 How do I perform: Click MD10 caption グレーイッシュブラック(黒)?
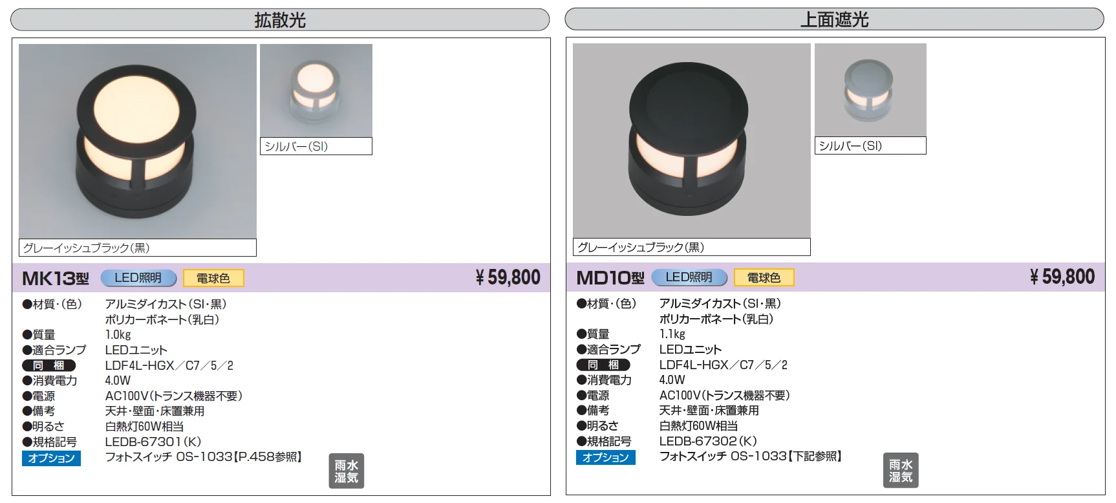click(x=640, y=247)
